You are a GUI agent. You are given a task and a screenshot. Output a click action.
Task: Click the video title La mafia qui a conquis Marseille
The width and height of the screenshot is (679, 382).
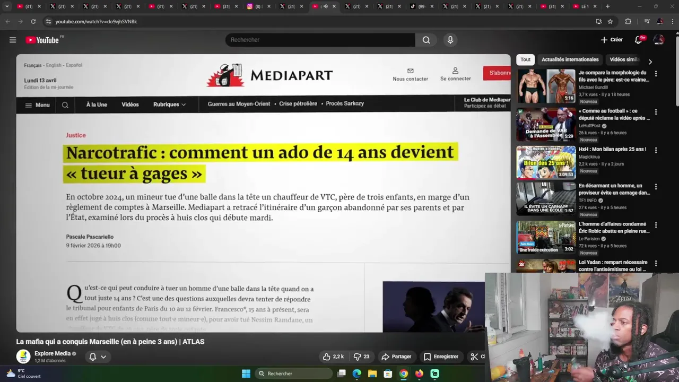(x=110, y=342)
